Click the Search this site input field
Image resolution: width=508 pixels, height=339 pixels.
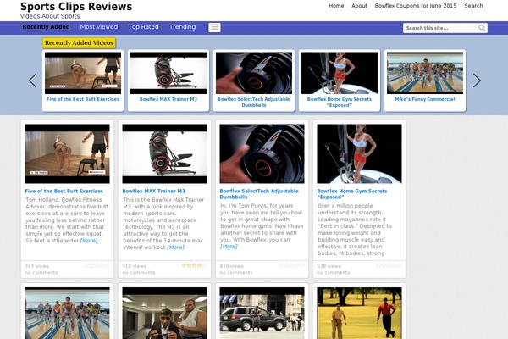tap(440, 28)
